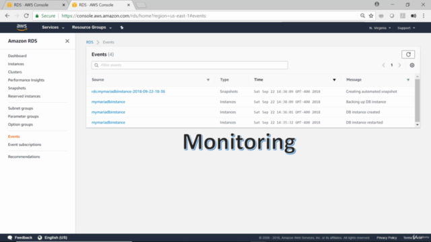431x242 pixels.
Task: Close the first RDS - AWS Console tab
Action: pos(63,5)
